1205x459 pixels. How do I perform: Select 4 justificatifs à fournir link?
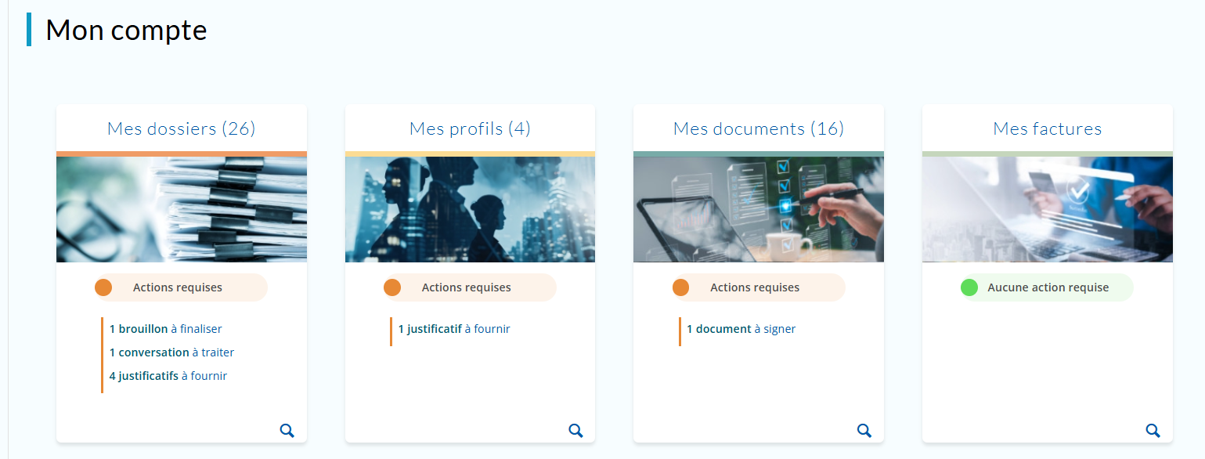[x=168, y=376]
